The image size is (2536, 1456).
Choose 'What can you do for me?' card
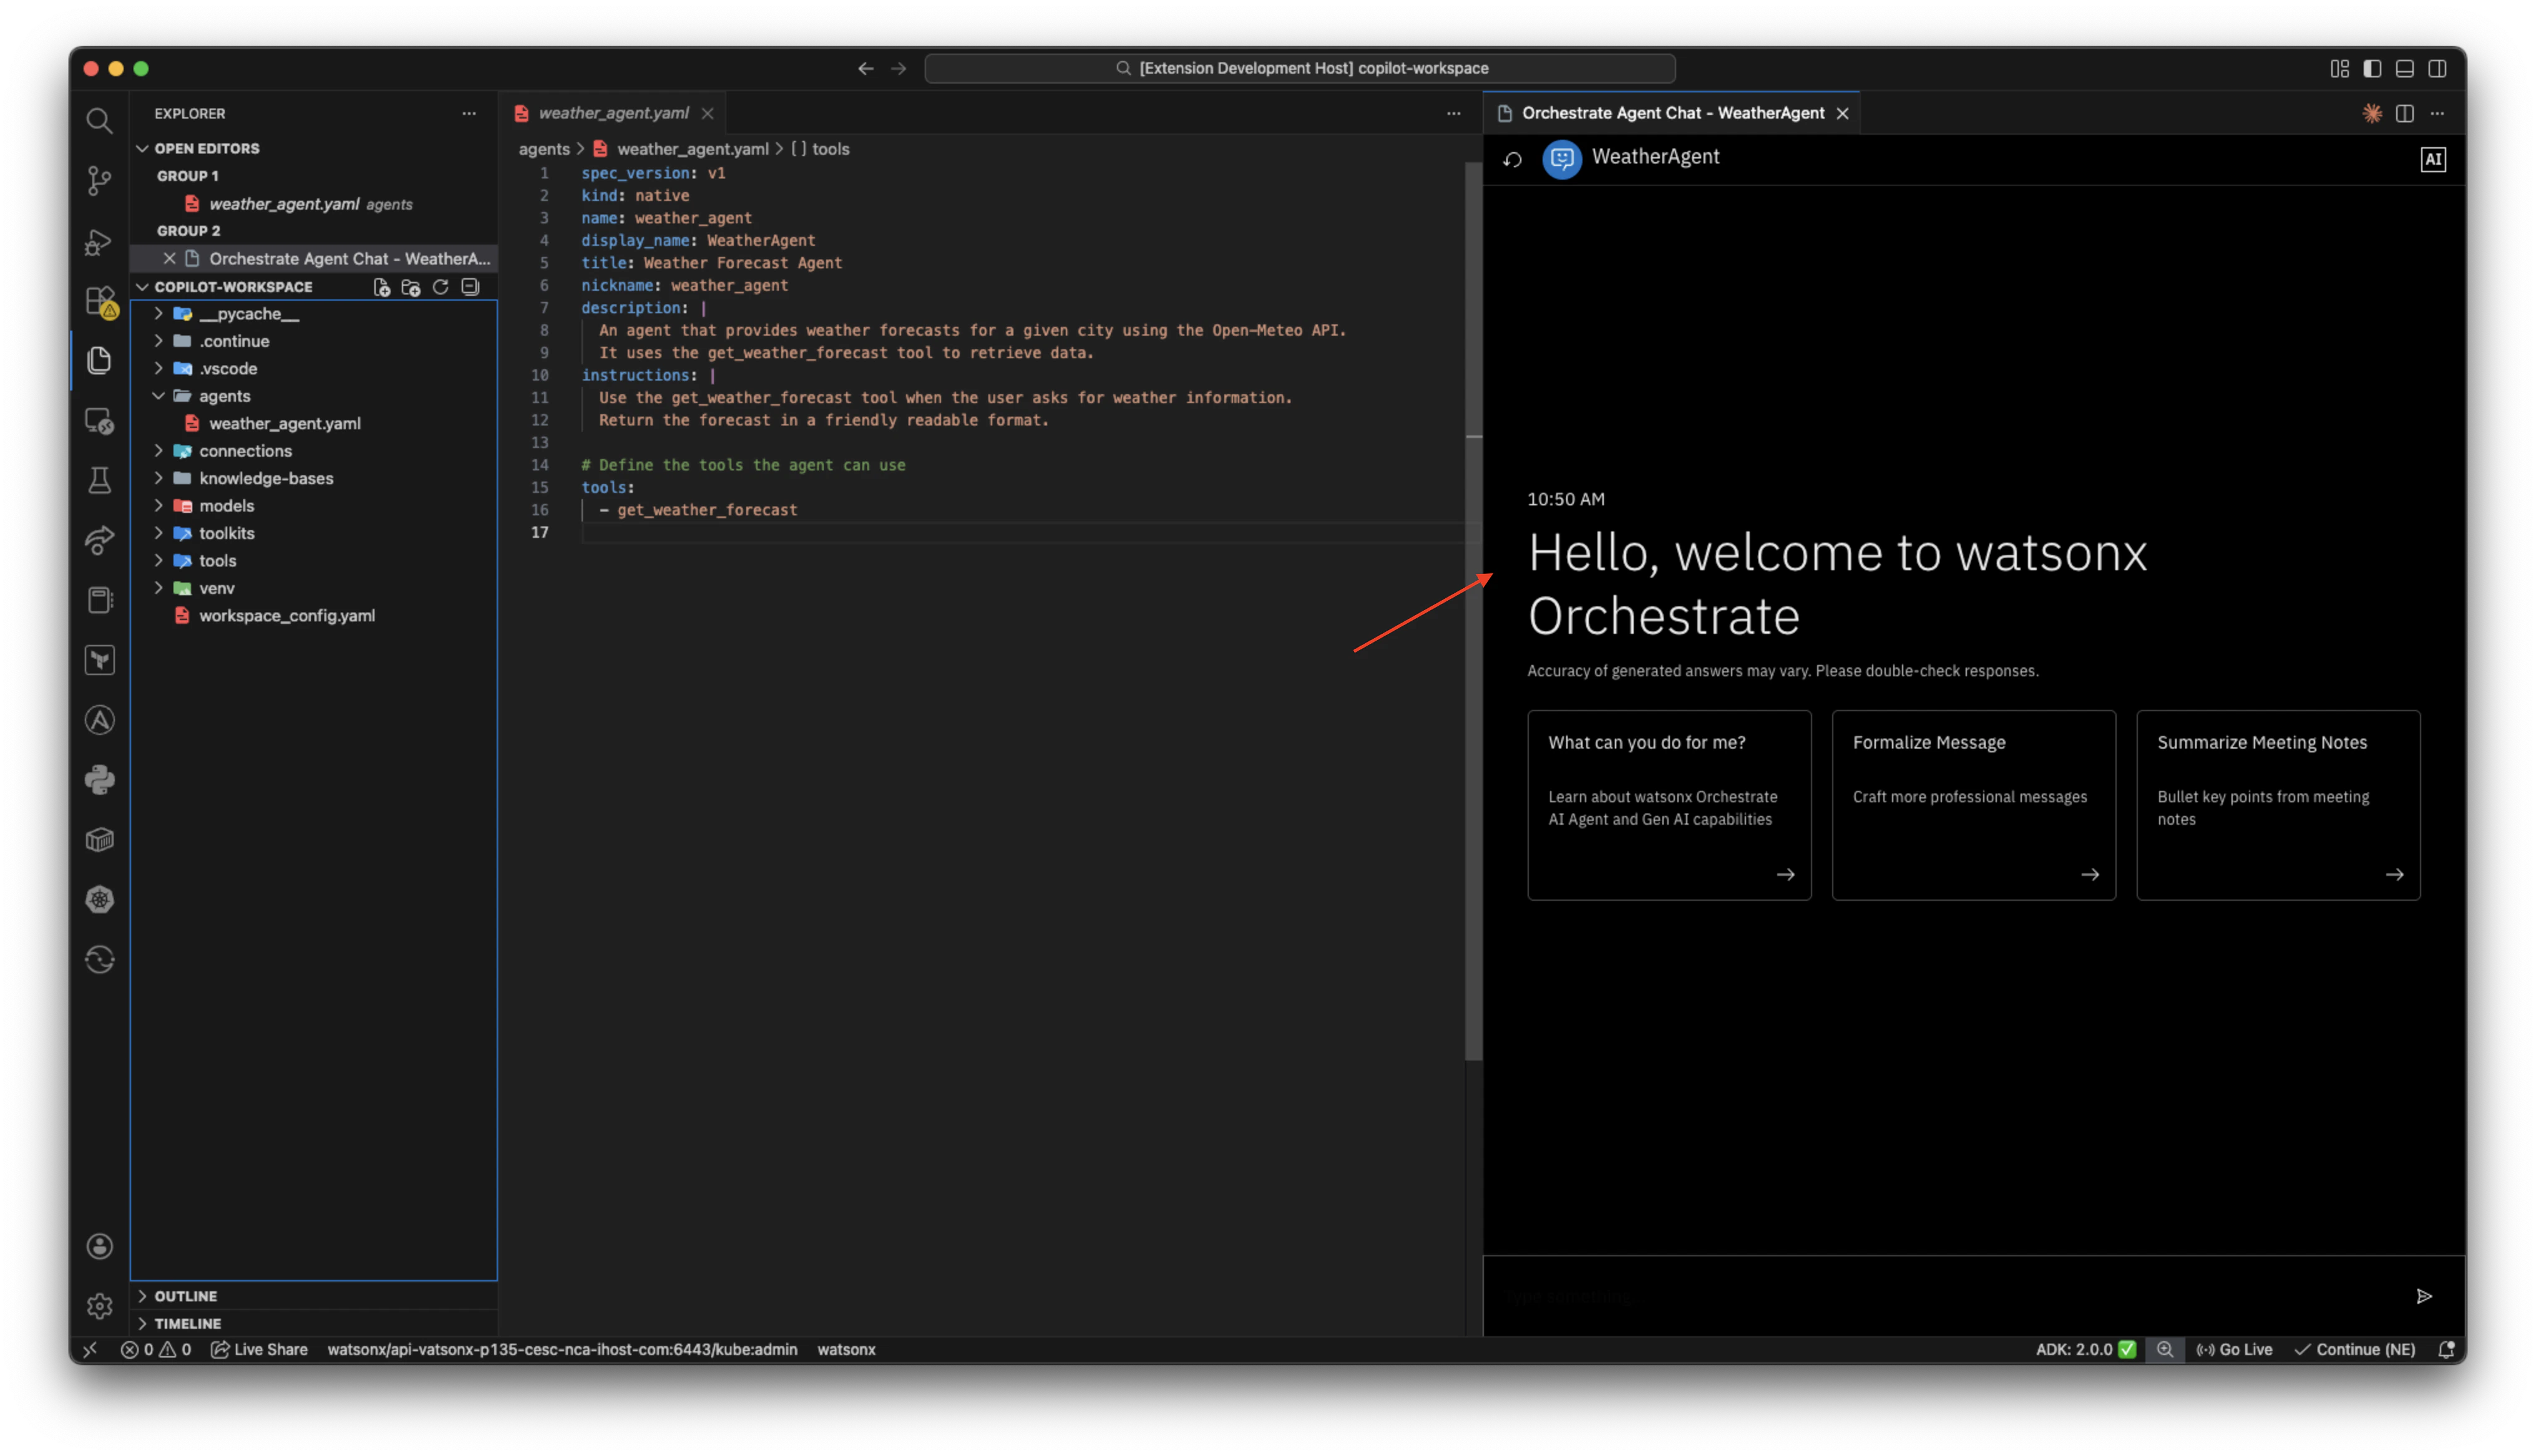pyautogui.click(x=1669, y=805)
